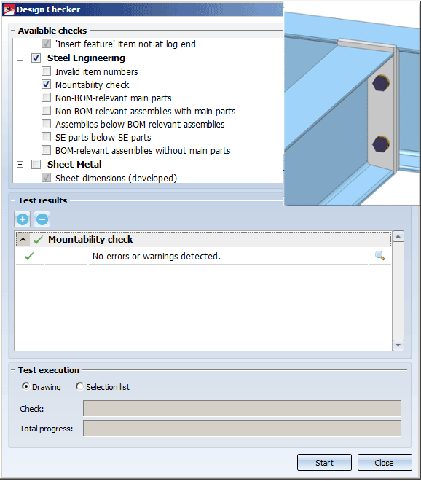Select the 'No errors or warnings detected.' row
Screen dimensions: 421x481
[x=203, y=256]
